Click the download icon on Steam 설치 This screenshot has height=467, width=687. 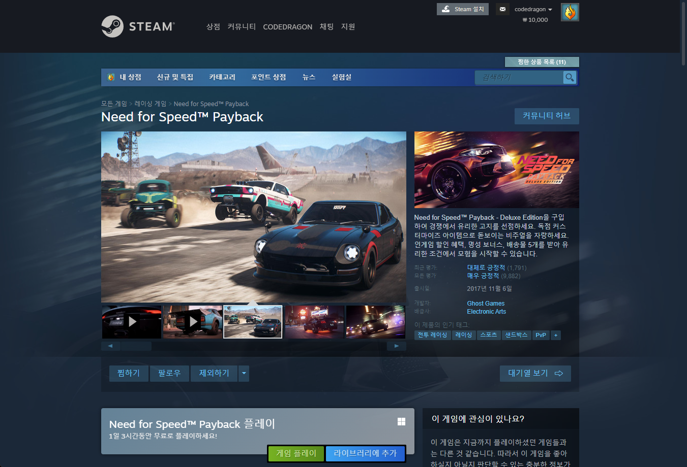446,9
